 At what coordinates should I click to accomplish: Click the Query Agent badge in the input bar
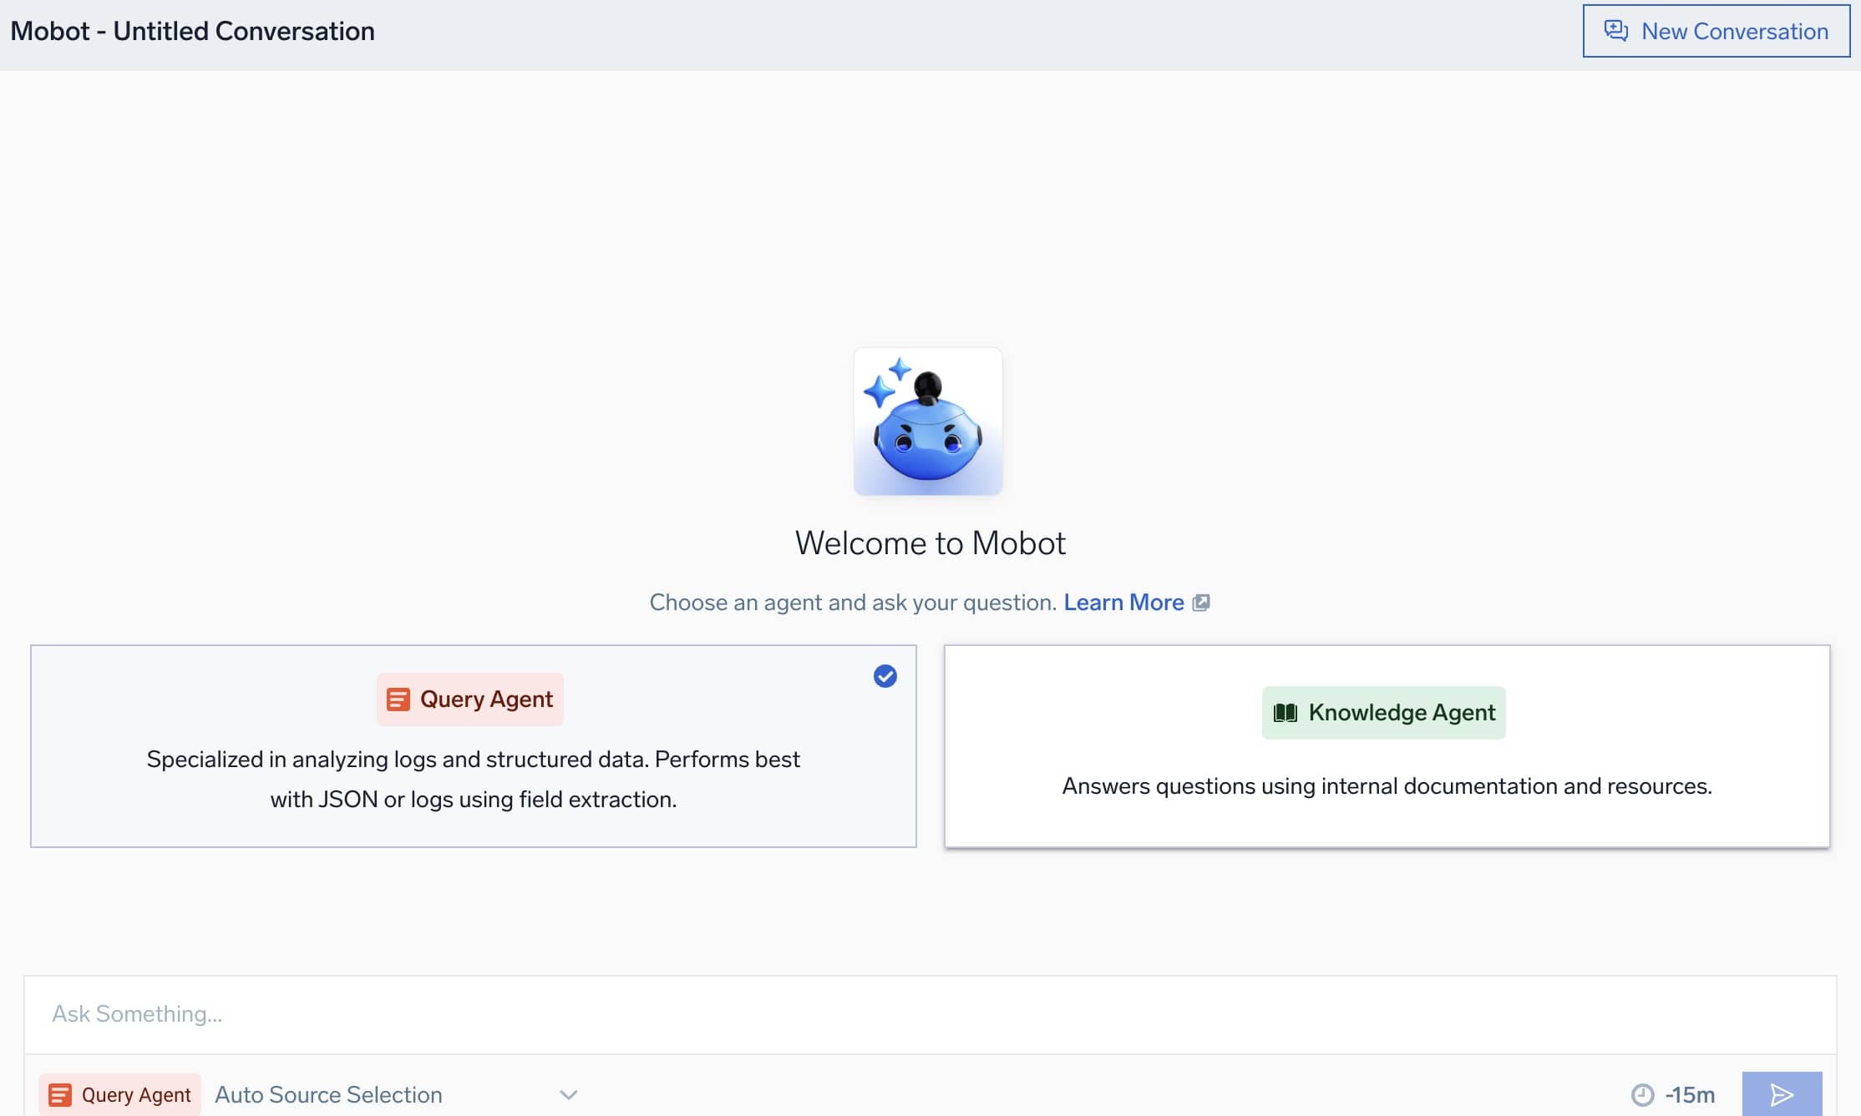[x=119, y=1094]
